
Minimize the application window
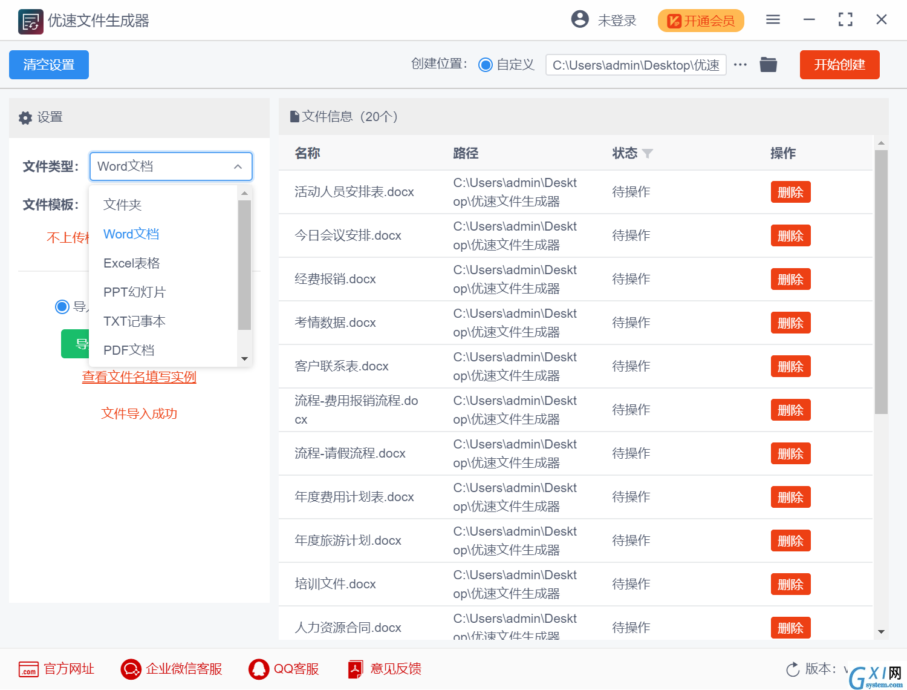tap(809, 20)
